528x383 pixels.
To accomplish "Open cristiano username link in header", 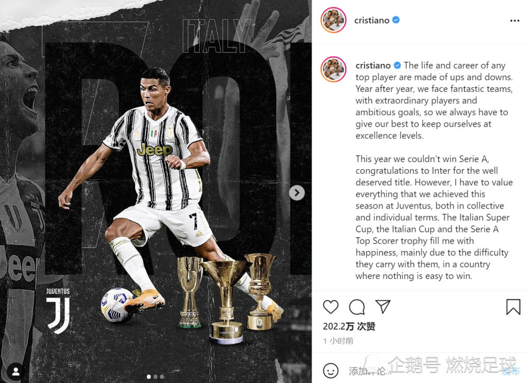I will 372,21.
